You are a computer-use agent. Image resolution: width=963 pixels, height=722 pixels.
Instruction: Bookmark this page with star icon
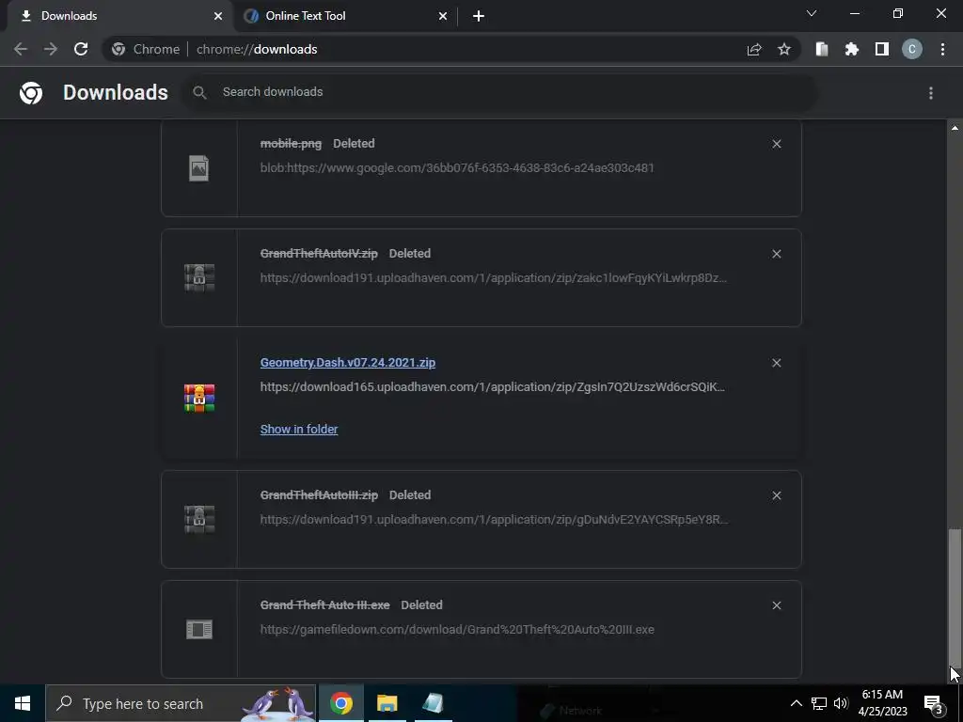(x=784, y=49)
